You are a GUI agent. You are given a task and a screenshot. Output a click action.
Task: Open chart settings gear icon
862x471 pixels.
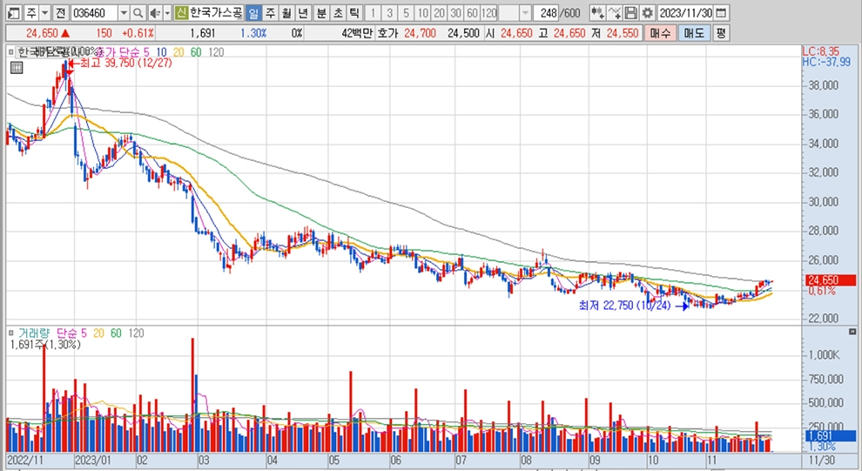coord(648,13)
